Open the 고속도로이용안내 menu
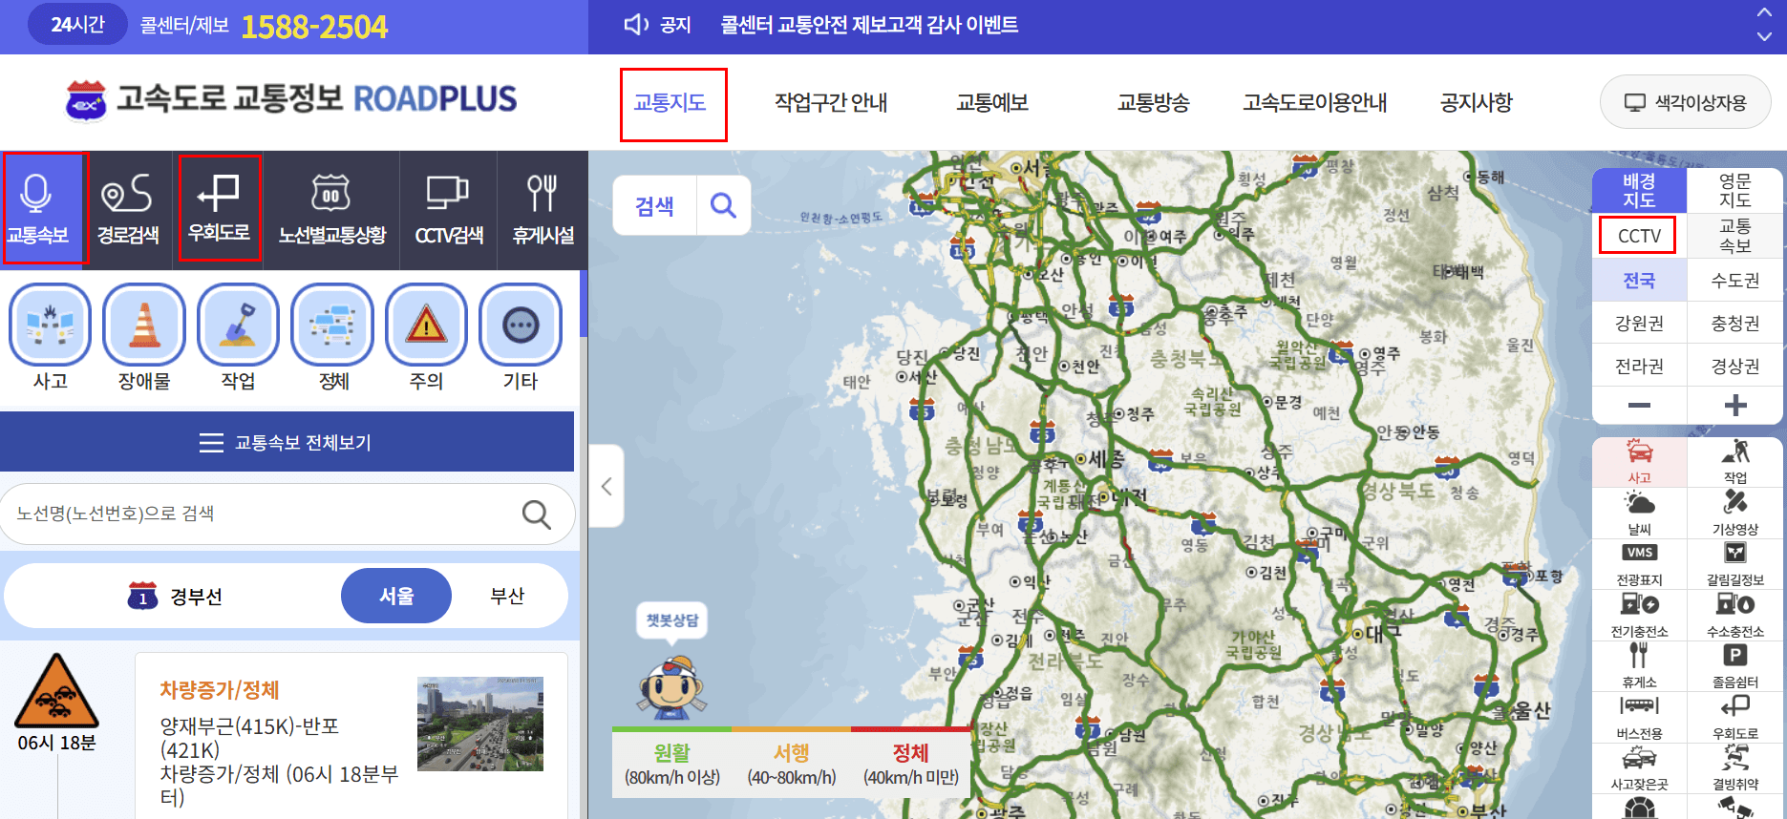 (1315, 103)
